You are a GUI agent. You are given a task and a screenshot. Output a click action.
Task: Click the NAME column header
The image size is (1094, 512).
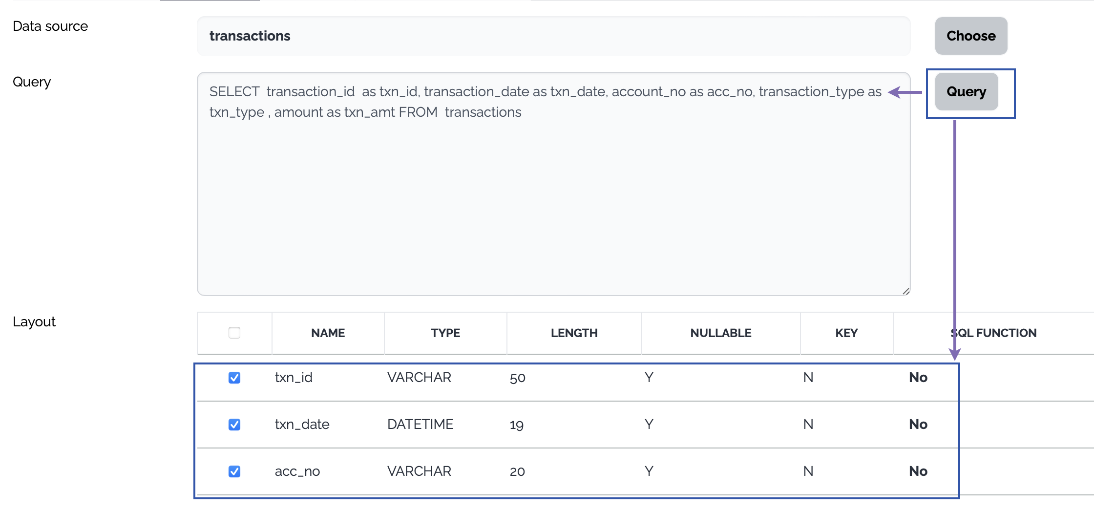[x=328, y=333]
